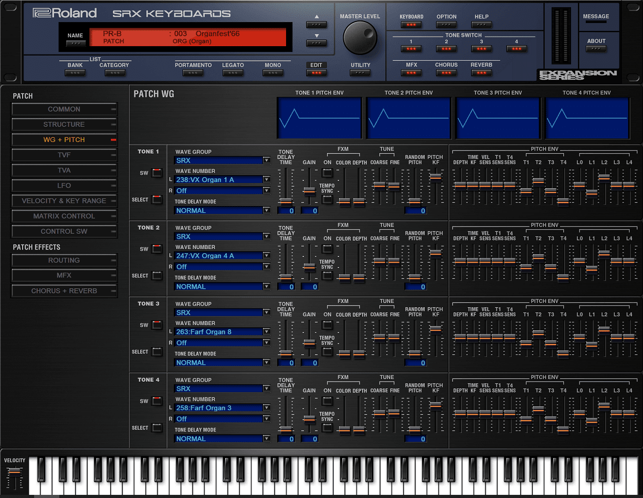
Task: Click the Tone 2 SELECT button
Action: (157, 275)
